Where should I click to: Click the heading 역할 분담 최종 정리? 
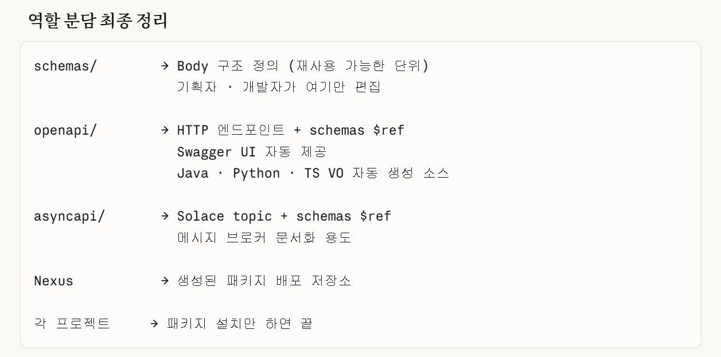(98, 21)
